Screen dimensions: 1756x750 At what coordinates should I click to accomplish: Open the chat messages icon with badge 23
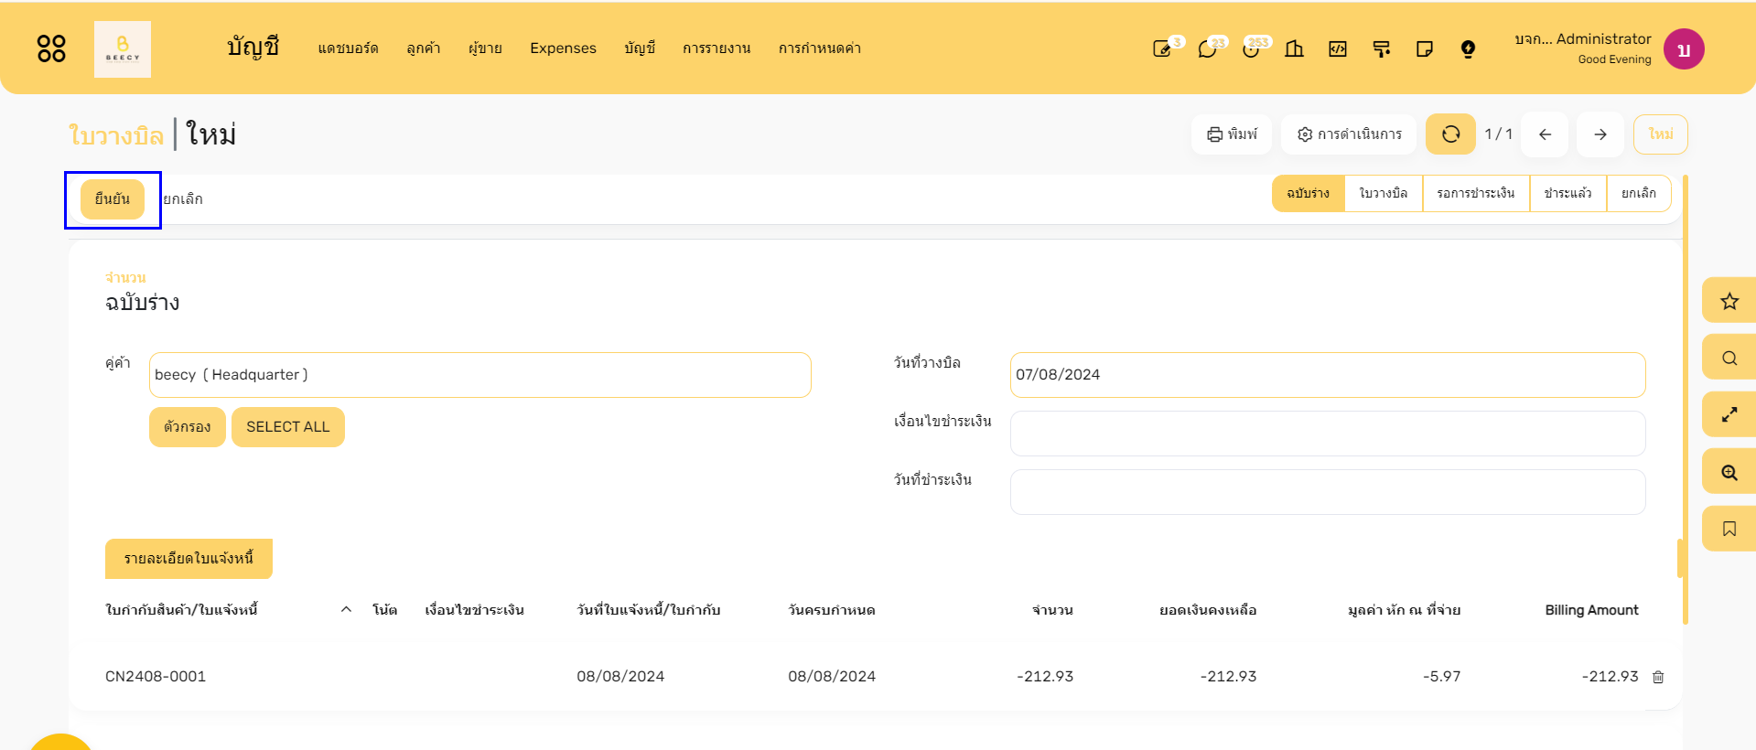click(1208, 48)
